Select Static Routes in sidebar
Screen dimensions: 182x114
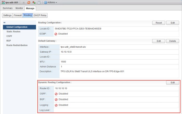click(x=13, y=32)
